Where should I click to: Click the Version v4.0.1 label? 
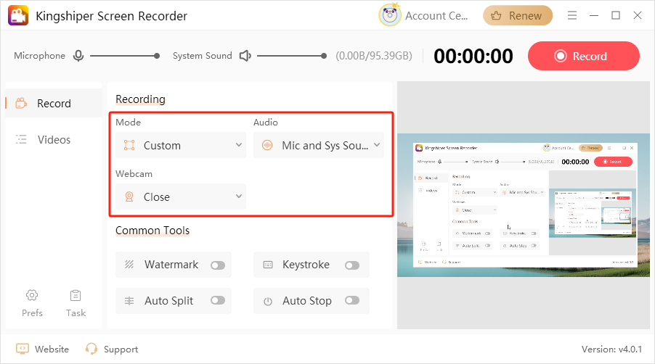pyautogui.click(x=611, y=349)
